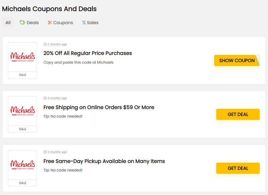Viewport: 268px width, 195px height.
Task: Open the Coupons tab
Action: coord(63,23)
